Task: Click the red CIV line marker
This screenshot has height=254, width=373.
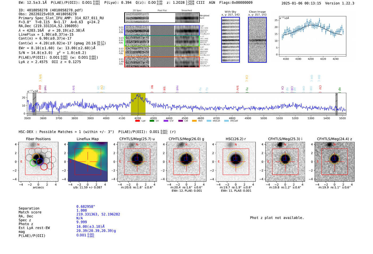Action: [320, 89]
